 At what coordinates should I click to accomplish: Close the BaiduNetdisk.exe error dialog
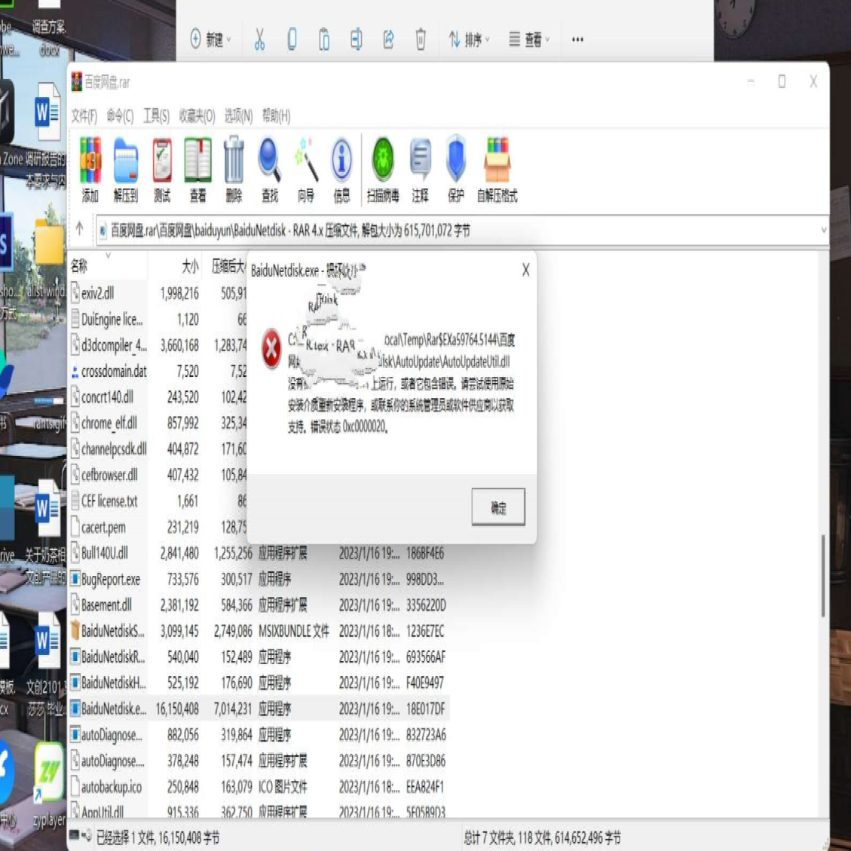point(525,270)
